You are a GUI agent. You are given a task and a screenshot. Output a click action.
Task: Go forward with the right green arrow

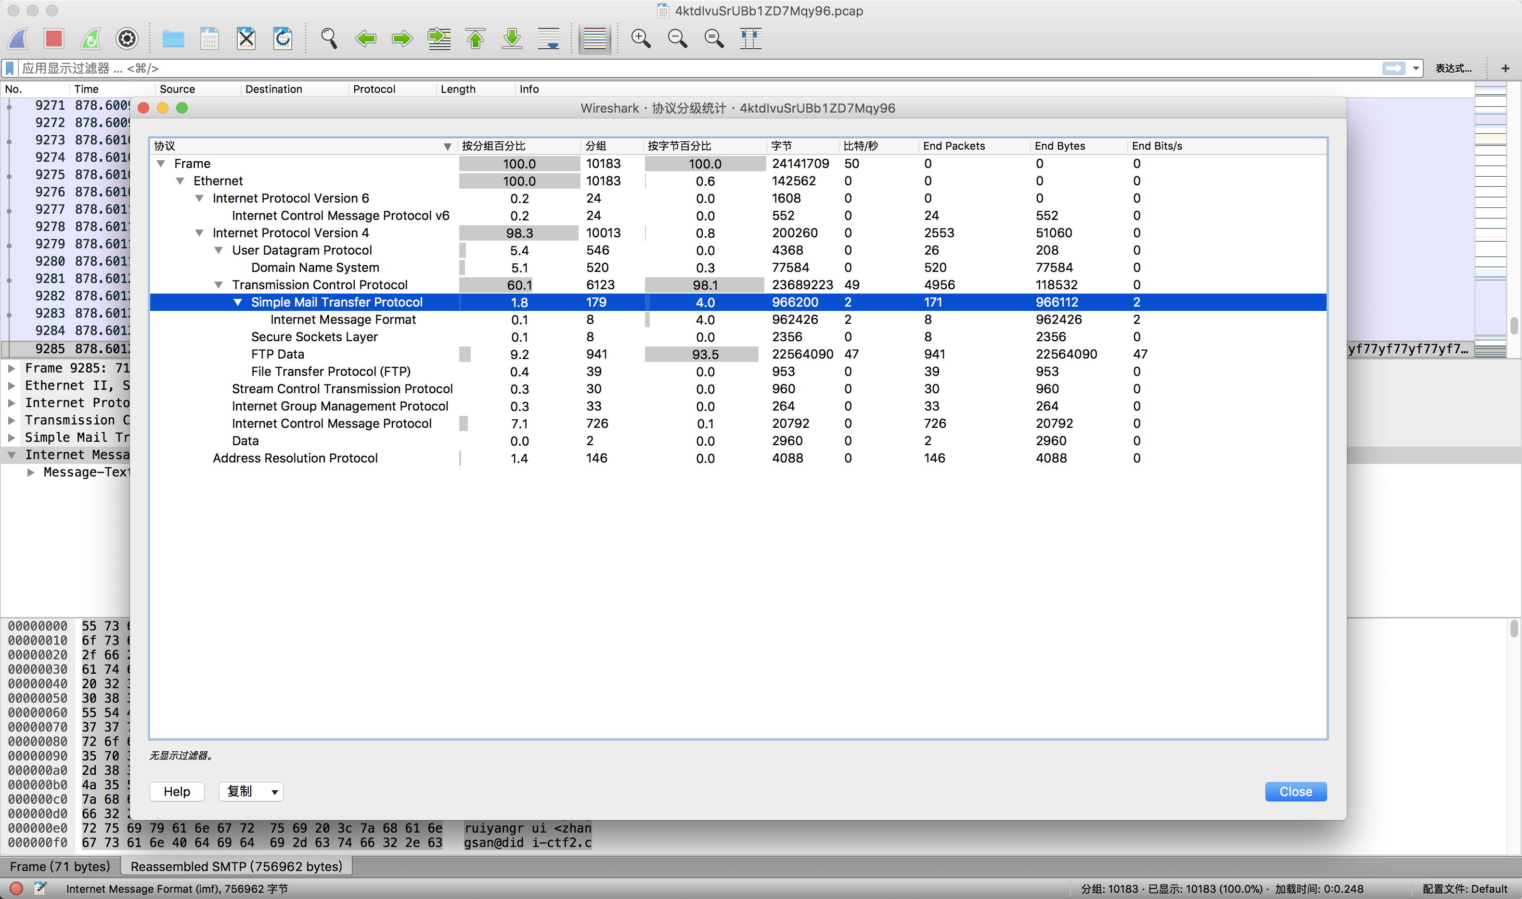click(402, 39)
